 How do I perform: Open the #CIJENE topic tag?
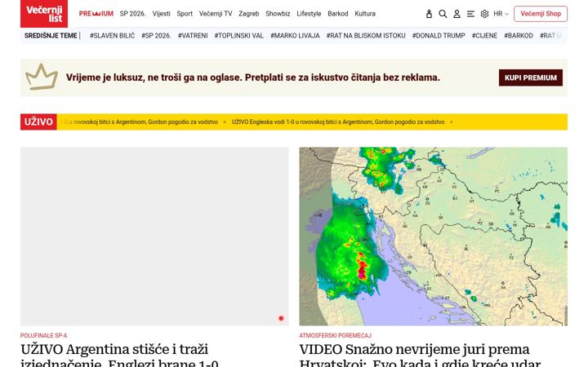pos(484,36)
